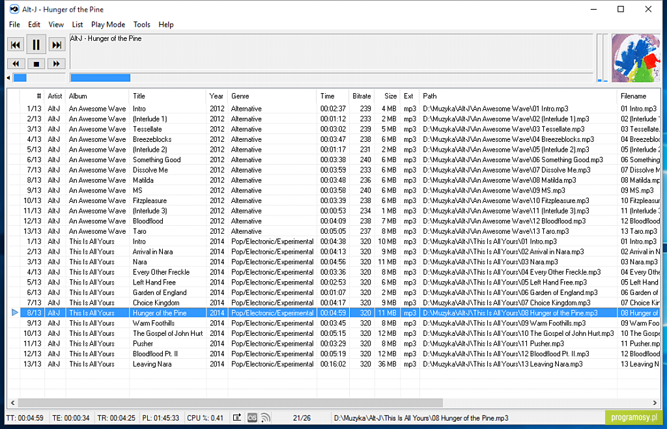
Task: Open the List menu
Action: click(78, 25)
